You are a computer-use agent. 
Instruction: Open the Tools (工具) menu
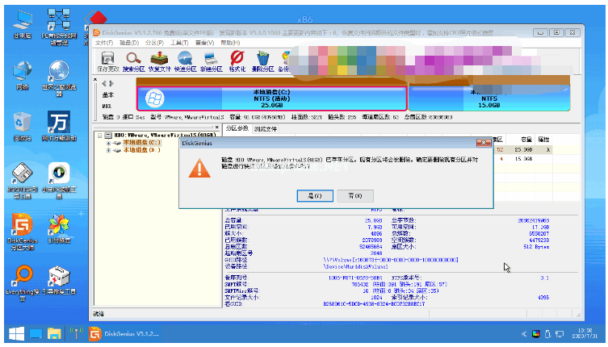point(179,43)
